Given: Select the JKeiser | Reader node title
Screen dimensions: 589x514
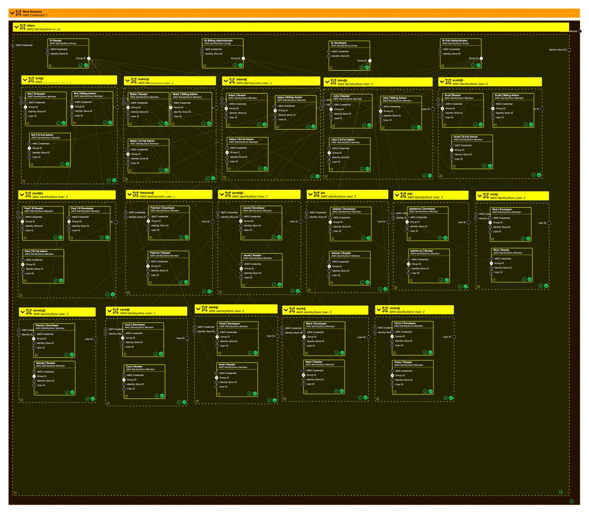Looking at the screenshot, I should tap(342, 253).
